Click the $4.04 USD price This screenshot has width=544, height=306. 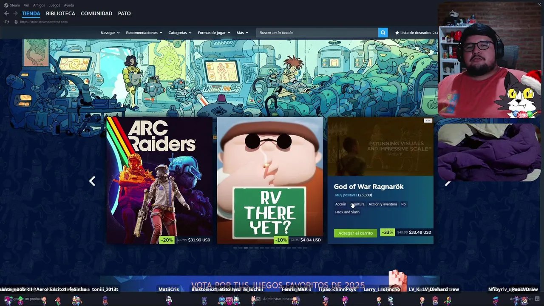311,240
